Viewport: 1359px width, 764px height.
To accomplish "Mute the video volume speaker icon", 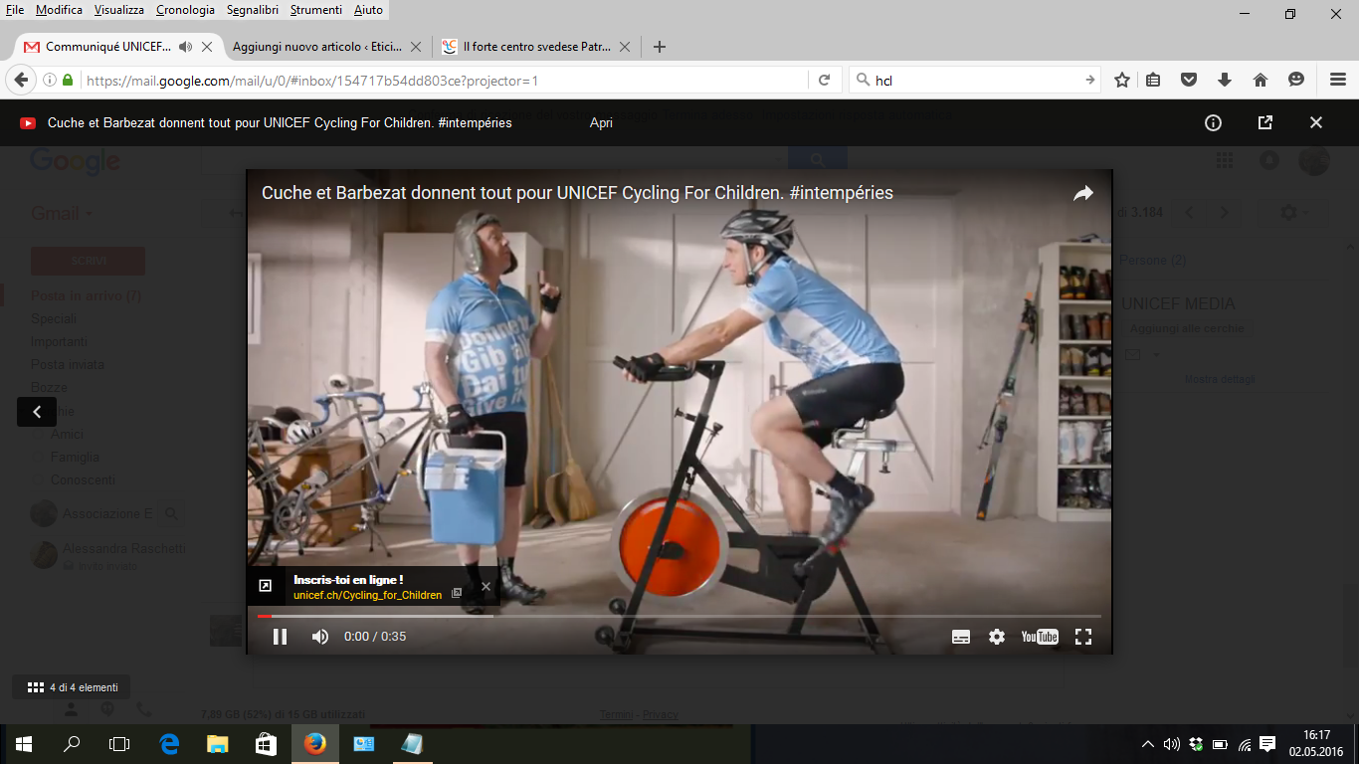I will tap(320, 637).
